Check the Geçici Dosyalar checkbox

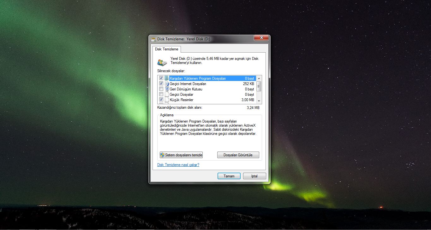point(161,95)
